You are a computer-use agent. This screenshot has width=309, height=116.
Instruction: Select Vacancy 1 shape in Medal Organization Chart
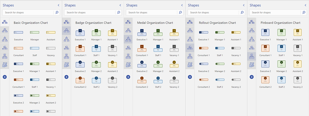[x=174, y=48]
